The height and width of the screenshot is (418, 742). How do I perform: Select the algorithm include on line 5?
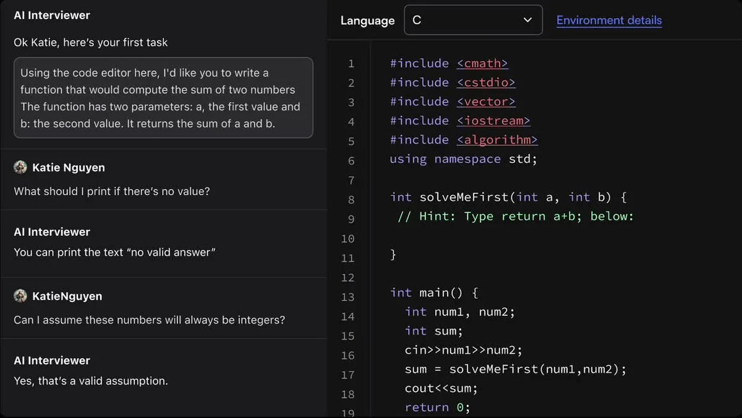[x=497, y=140]
